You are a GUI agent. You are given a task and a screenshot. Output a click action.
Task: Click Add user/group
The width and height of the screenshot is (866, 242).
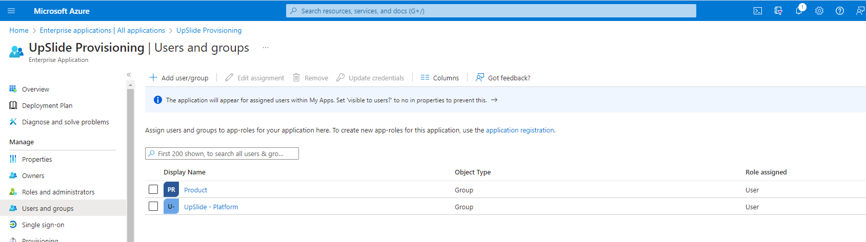(x=179, y=78)
